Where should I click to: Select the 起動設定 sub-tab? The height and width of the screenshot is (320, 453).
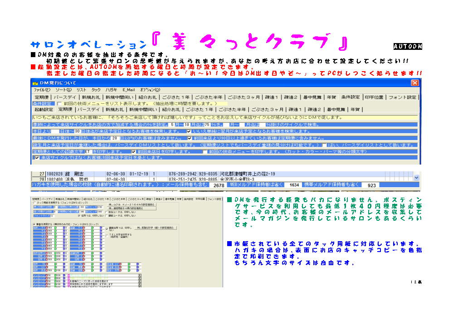point(44,109)
